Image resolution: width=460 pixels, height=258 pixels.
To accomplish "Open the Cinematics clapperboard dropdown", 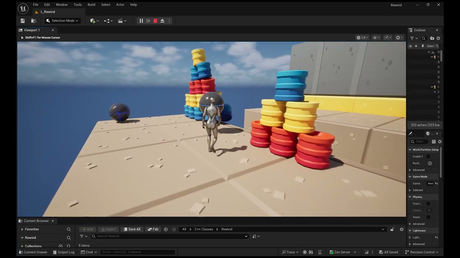I will (x=122, y=21).
